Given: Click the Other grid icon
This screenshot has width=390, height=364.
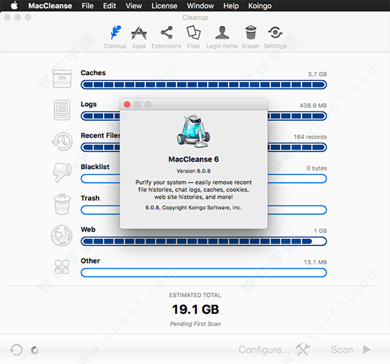Looking at the screenshot, I should click(62, 266).
